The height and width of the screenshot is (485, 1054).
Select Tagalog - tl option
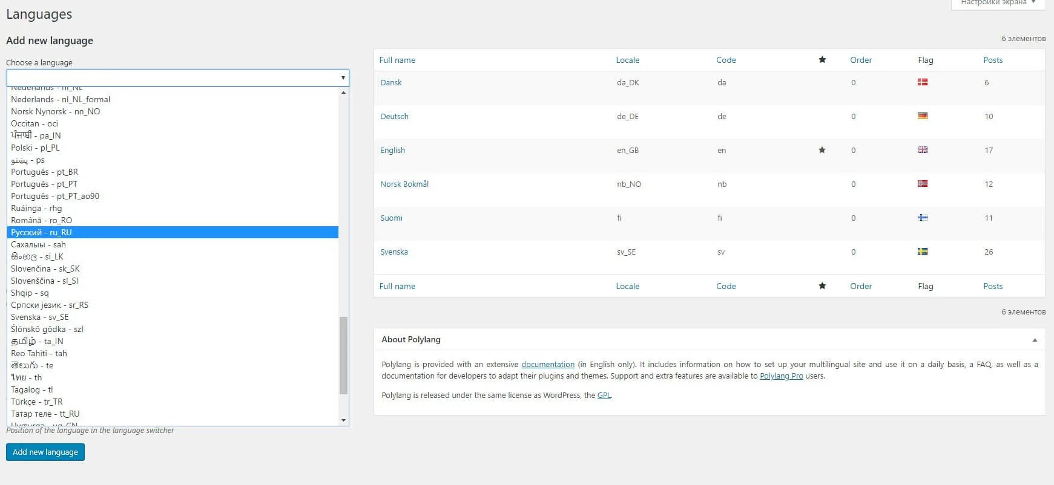pos(173,389)
